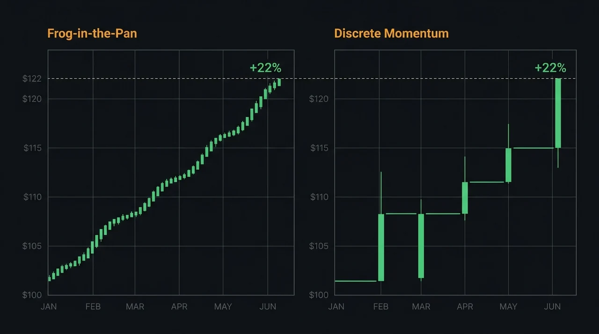Click $100 axis label in Frog-in-the-Pan chart

[32, 295]
